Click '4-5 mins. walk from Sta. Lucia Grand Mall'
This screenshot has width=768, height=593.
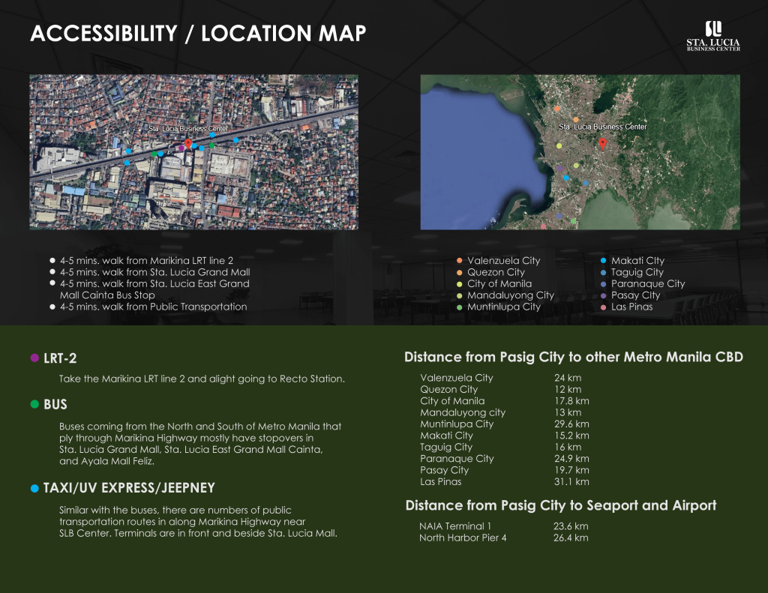(154, 272)
